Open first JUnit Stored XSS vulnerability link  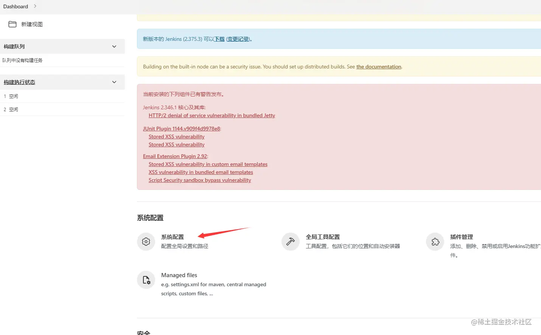(177, 136)
